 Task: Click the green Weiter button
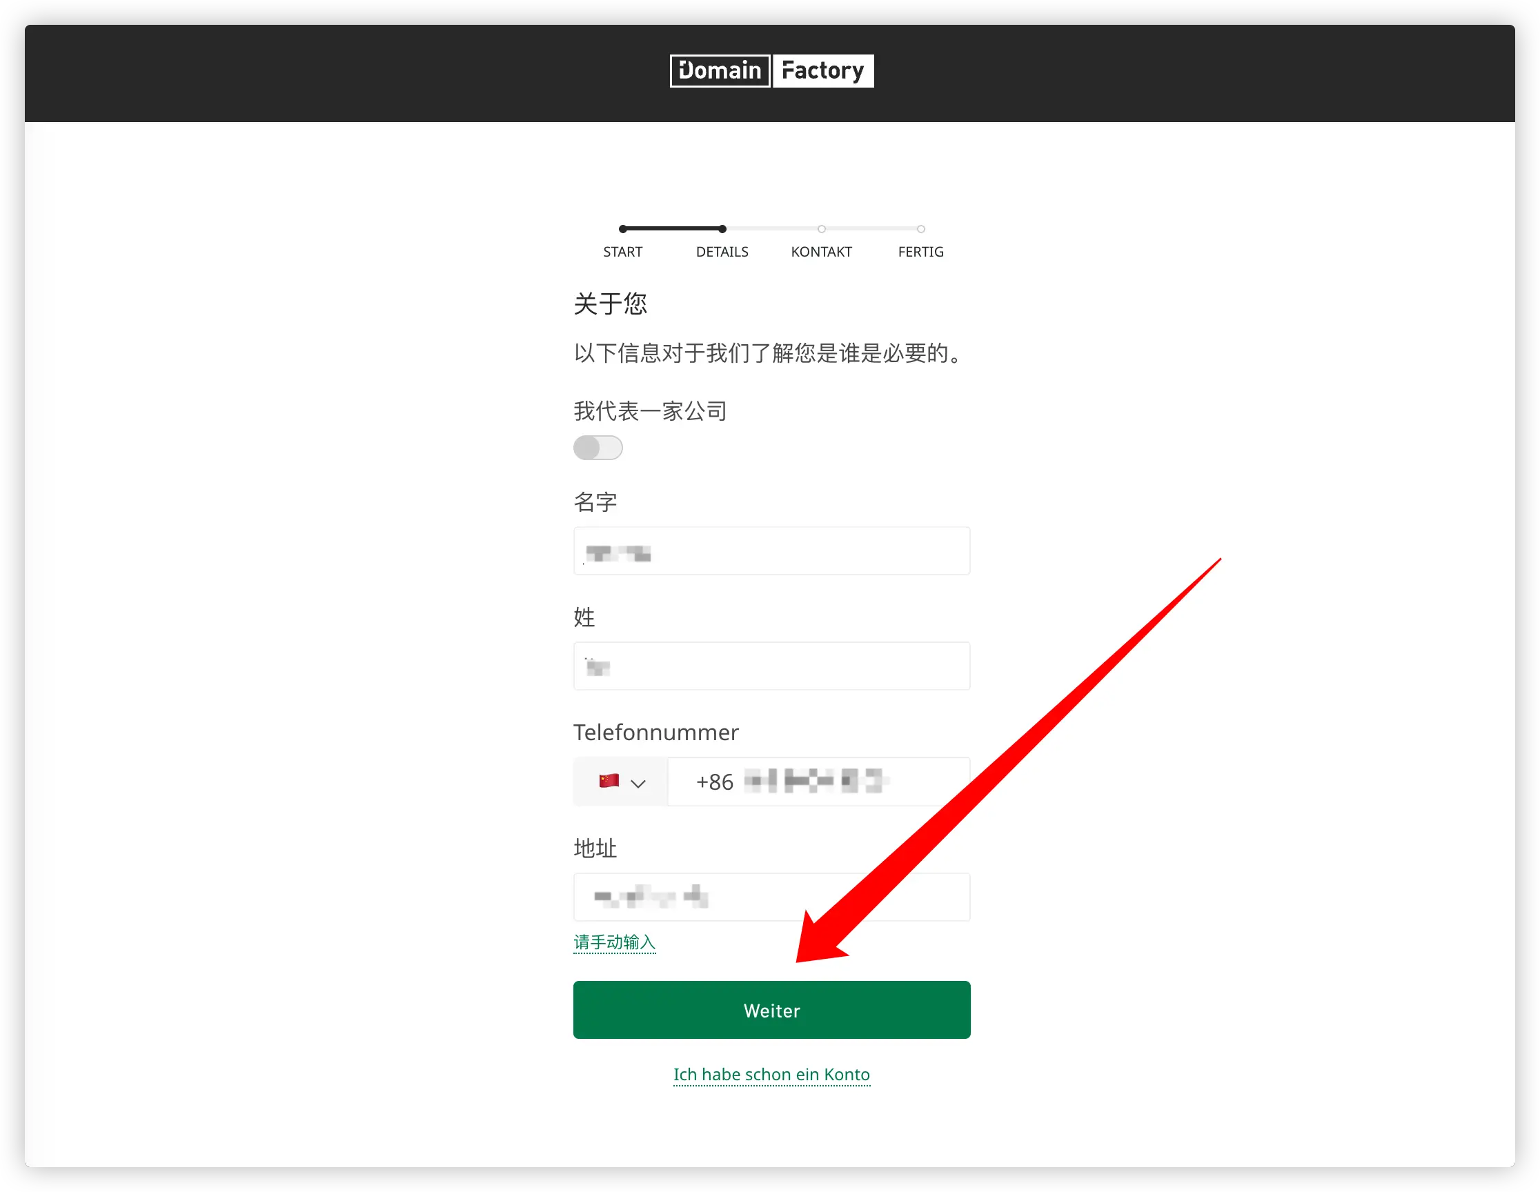pyautogui.click(x=771, y=1010)
